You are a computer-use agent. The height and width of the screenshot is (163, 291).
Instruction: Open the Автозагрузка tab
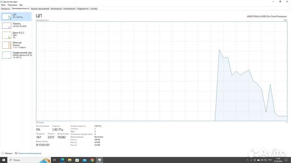point(56,8)
